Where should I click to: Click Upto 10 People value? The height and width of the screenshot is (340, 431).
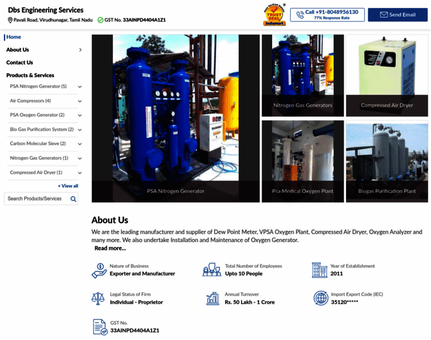(244, 274)
